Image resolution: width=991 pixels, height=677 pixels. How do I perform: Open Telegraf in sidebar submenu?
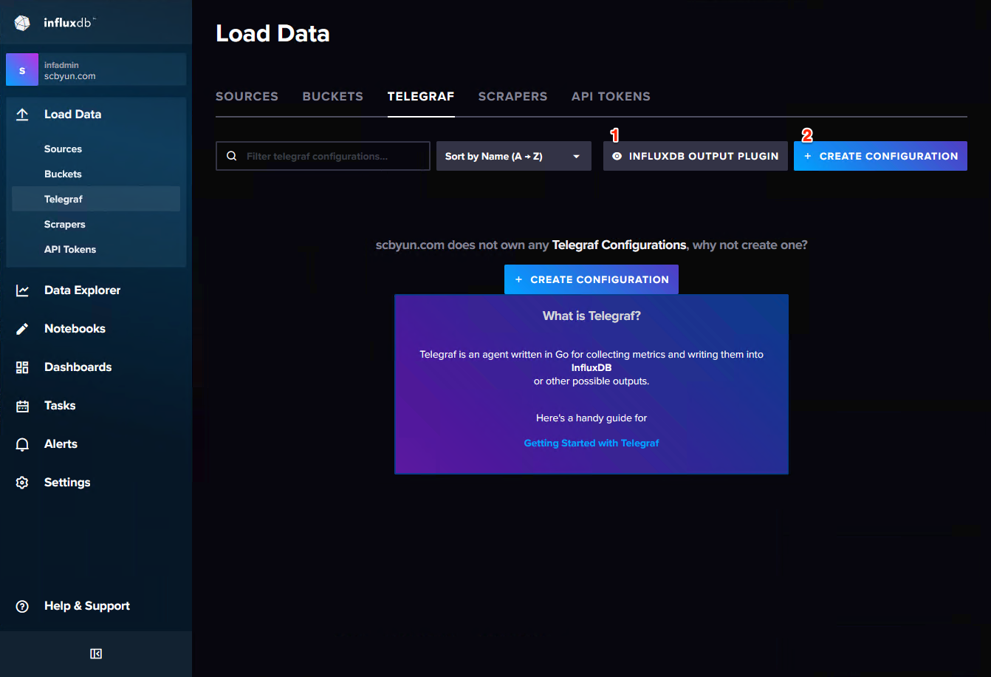click(96, 199)
